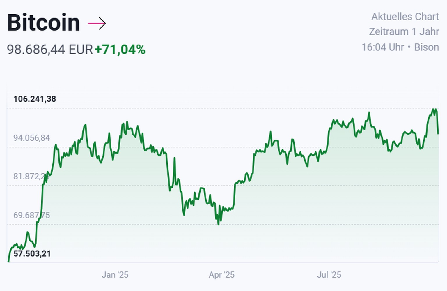Select the Apr '25 axis marker
Image resolution: width=447 pixels, height=291 pixels.
(x=221, y=275)
